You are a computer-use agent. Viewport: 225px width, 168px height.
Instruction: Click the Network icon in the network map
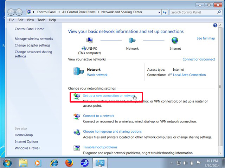(132, 40)
